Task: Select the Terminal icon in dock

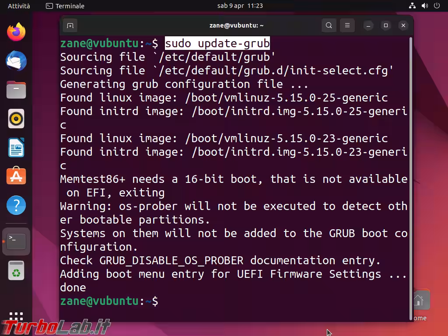Action: (x=16, y=241)
